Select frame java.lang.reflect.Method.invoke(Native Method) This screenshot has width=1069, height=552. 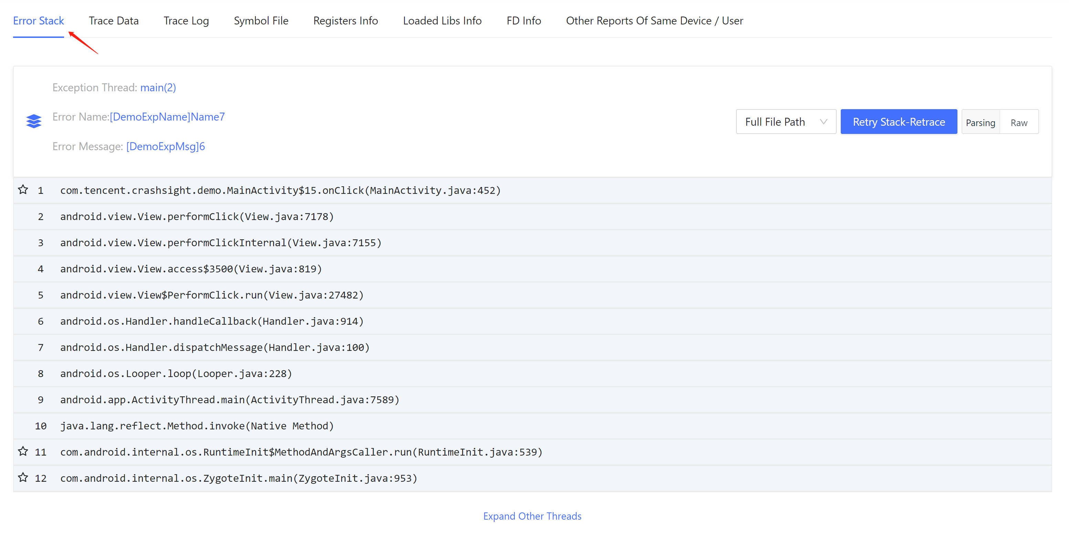(532, 426)
